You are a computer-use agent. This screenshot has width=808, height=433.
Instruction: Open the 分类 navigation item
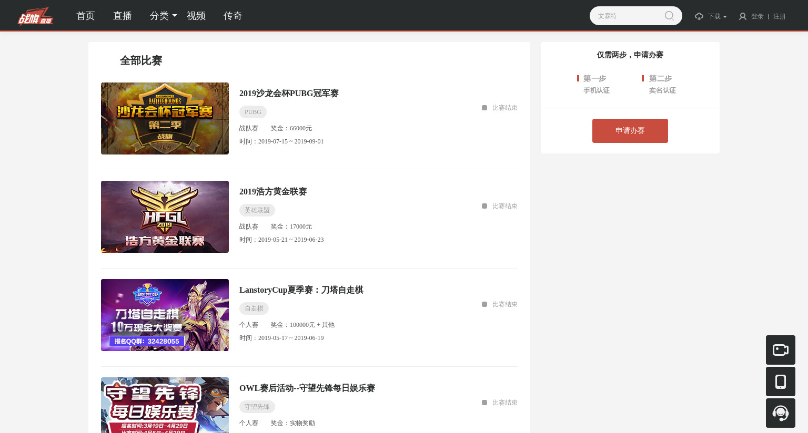tap(159, 16)
